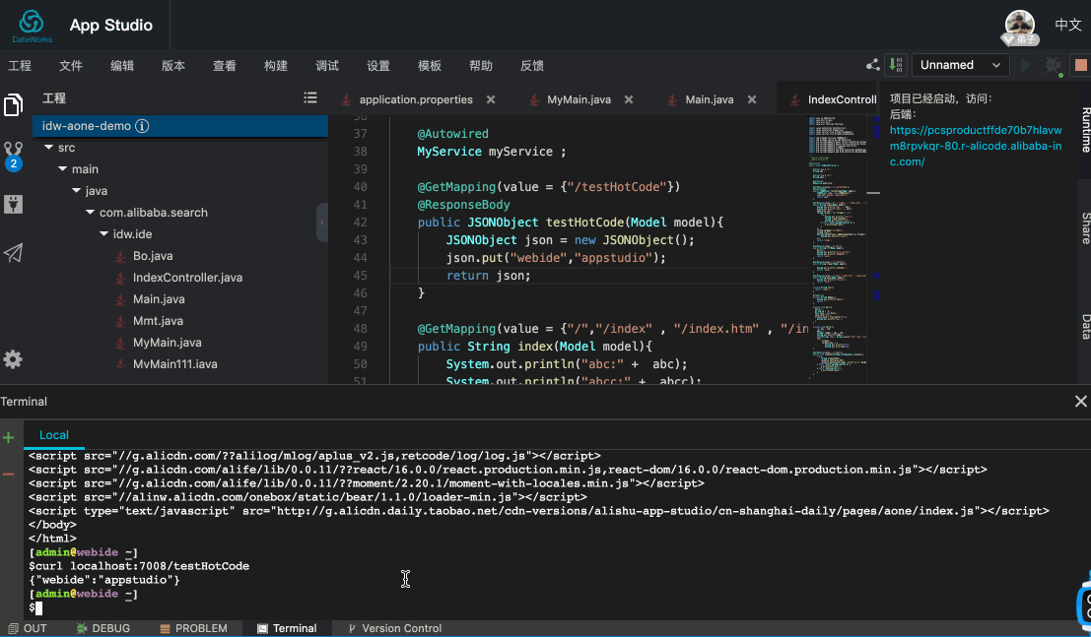Click the DataWorks logo
1091x637 pixels.
click(x=32, y=26)
